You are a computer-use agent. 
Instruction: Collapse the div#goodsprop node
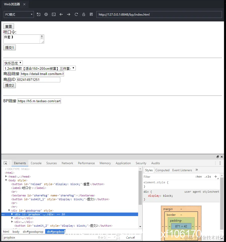[9, 211]
